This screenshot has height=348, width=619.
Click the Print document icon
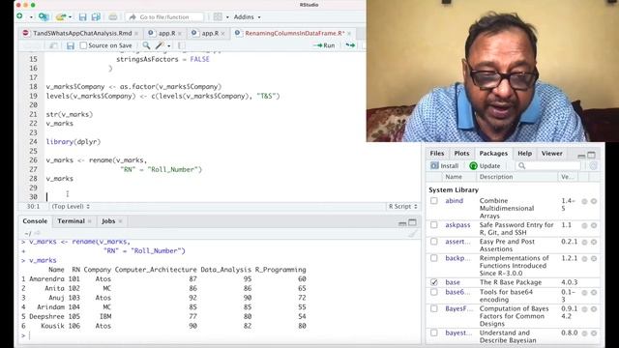click(113, 17)
